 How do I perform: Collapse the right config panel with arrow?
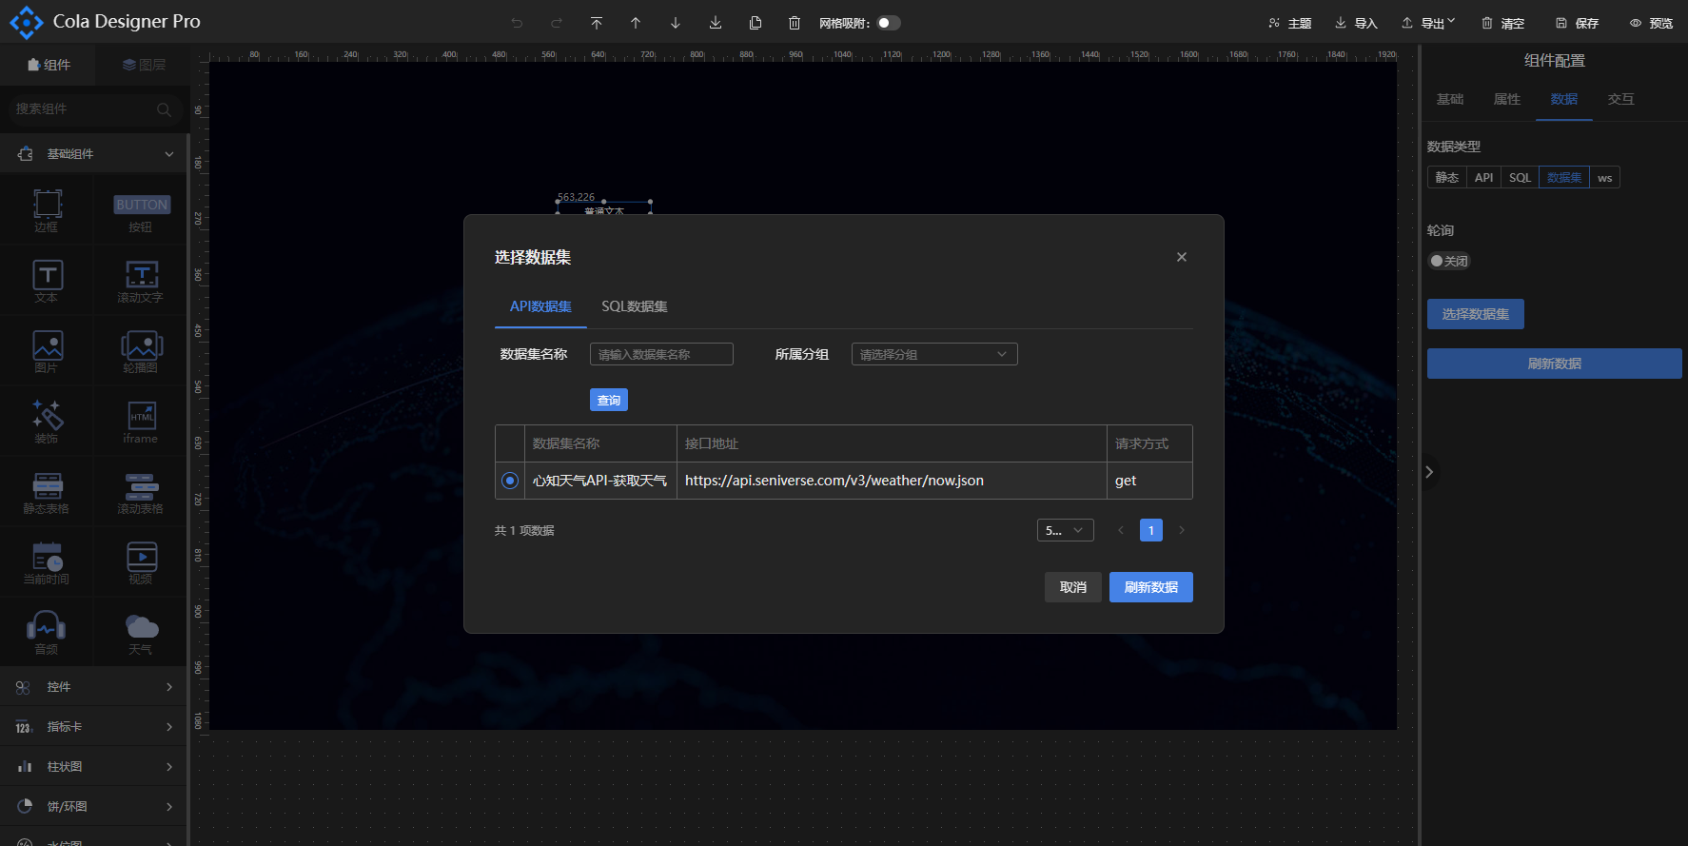coord(1428,472)
